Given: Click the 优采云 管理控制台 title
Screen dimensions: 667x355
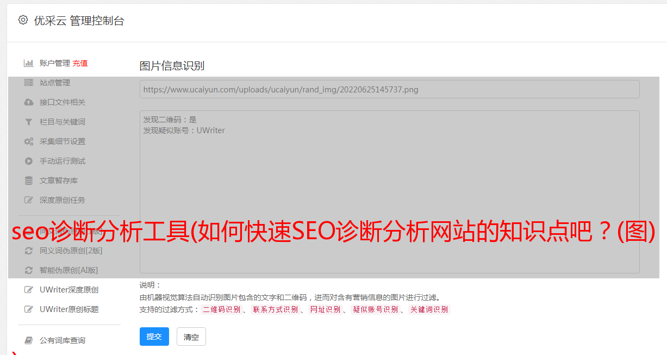Looking at the screenshot, I should pos(79,21).
